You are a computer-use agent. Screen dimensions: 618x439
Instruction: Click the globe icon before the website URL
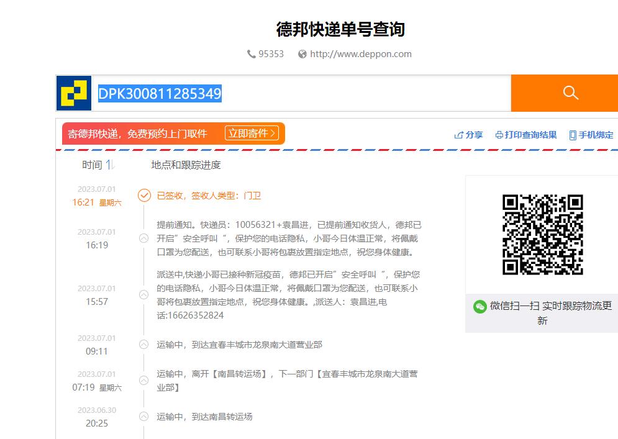point(302,54)
